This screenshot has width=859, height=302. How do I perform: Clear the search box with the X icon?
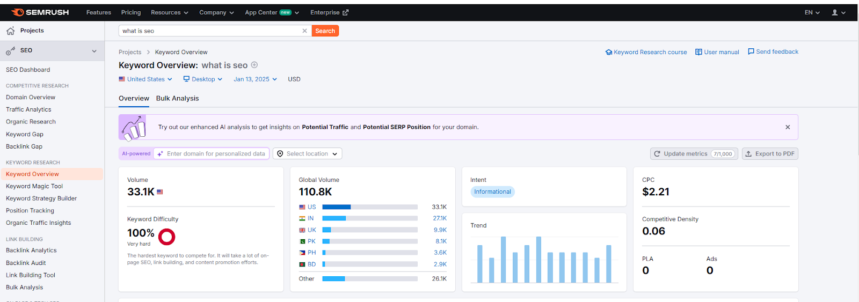point(304,31)
